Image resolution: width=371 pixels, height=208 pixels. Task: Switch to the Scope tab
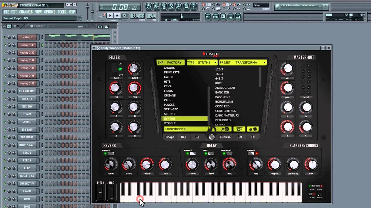(x=170, y=137)
